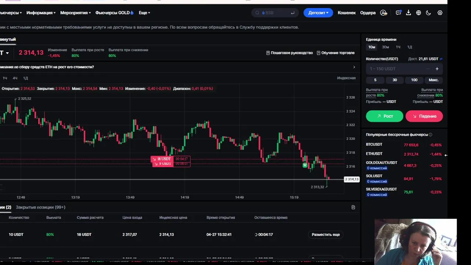This screenshot has height=265, width=471.
Task: Click the 18 USDT position marker on chart
Action: (171, 159)
